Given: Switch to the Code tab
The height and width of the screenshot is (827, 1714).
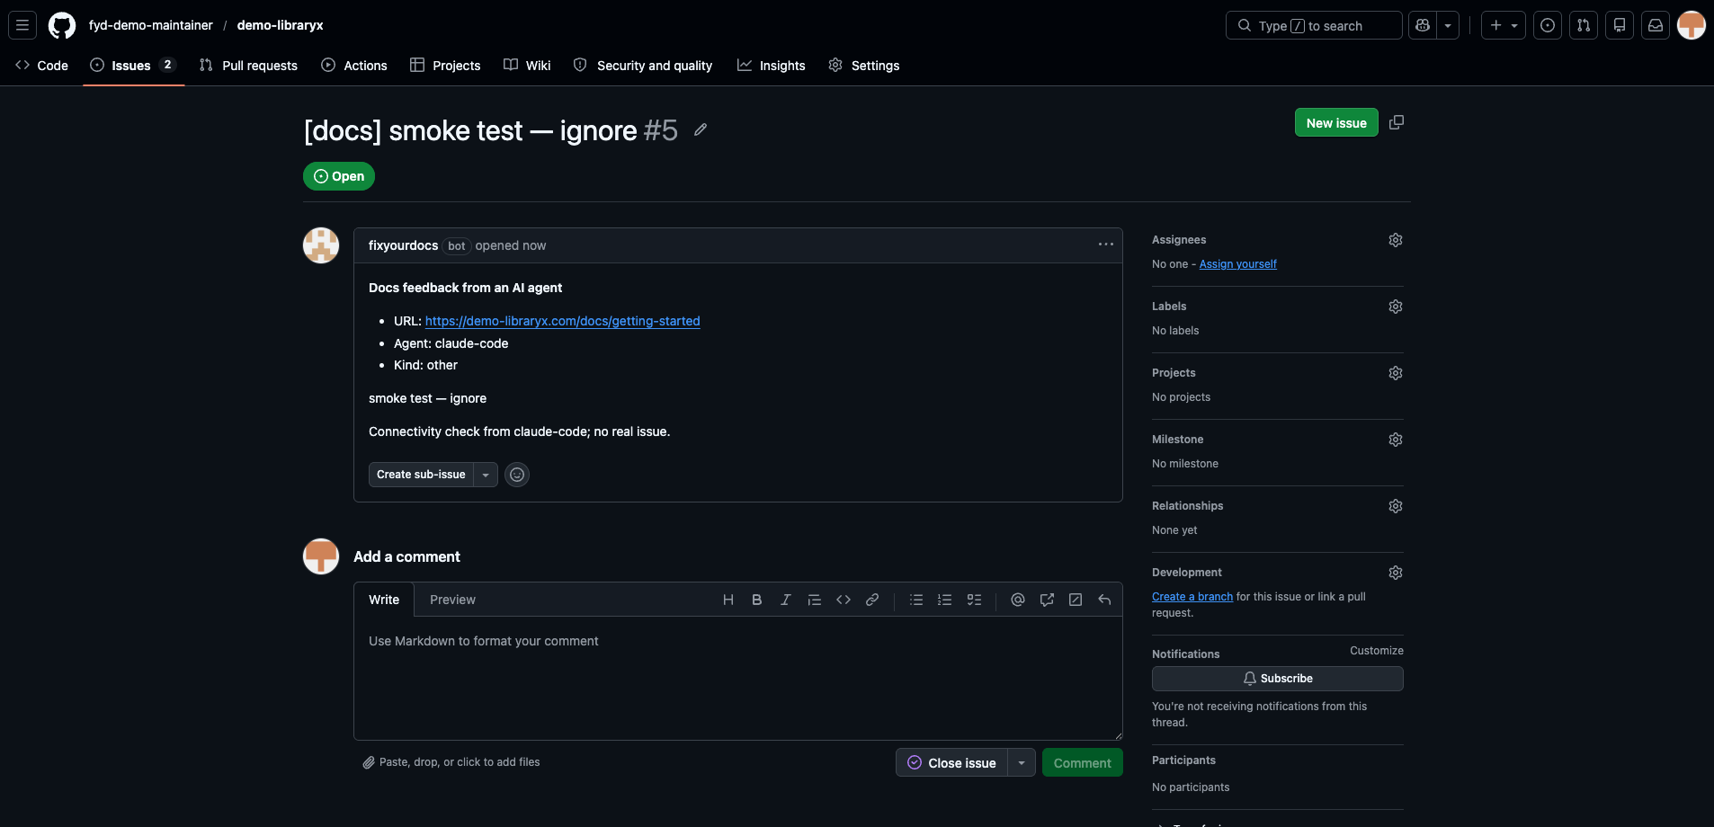Looking at the screenshot, I should [x=42, y=65].
